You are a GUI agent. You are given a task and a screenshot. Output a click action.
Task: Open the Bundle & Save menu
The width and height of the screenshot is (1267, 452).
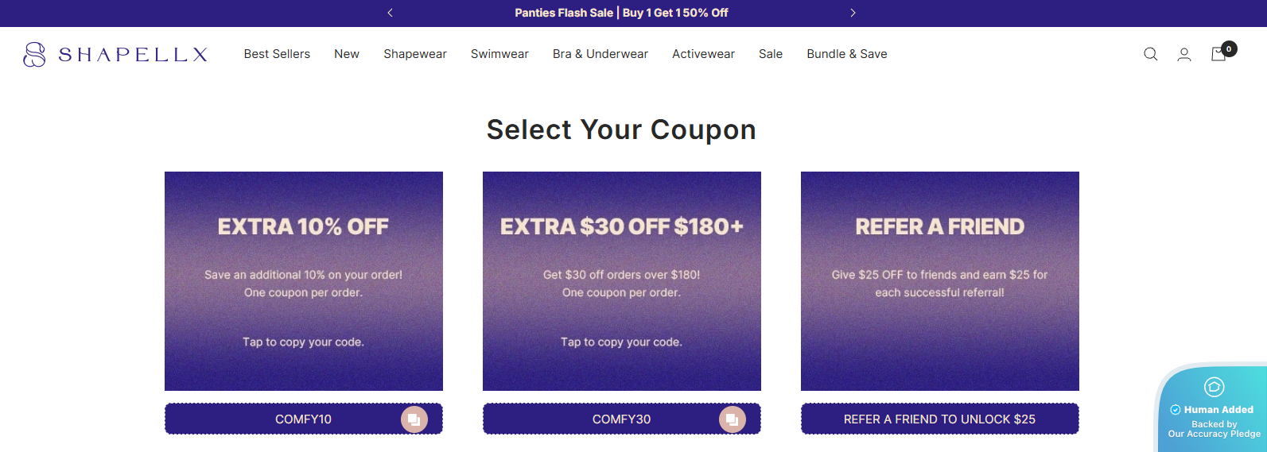pos(847,54)
